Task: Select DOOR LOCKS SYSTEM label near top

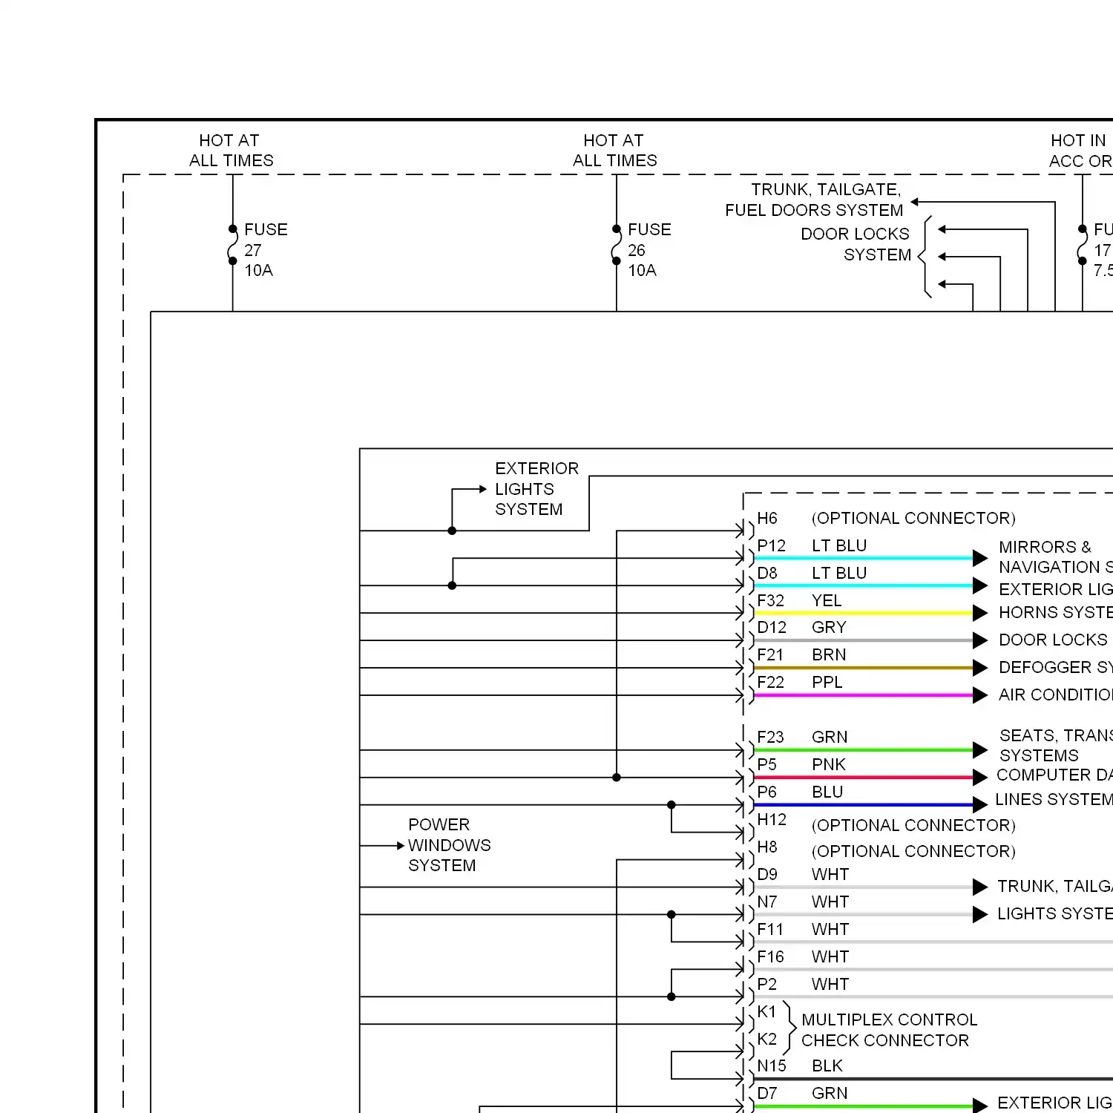Action: [856, 244]
